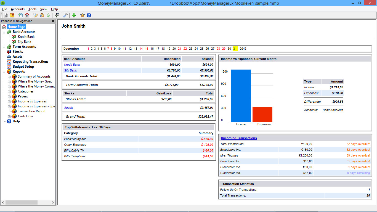Click the navigation panel horizontal scrollbar thumb
This screenshot has width=377, height=212.
21,202
